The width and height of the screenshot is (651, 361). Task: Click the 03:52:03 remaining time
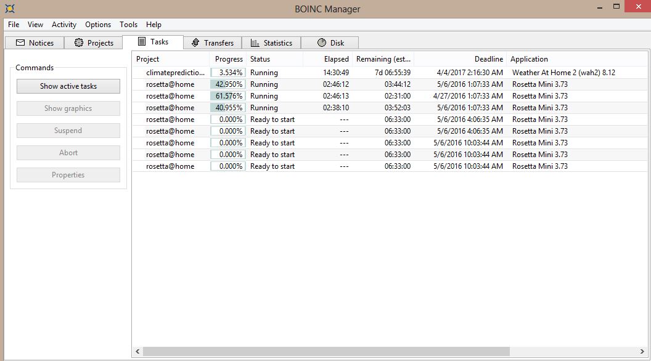tap(398, 107)
